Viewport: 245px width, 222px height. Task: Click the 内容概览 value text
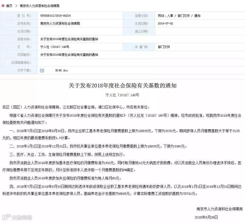click(69, 55)
